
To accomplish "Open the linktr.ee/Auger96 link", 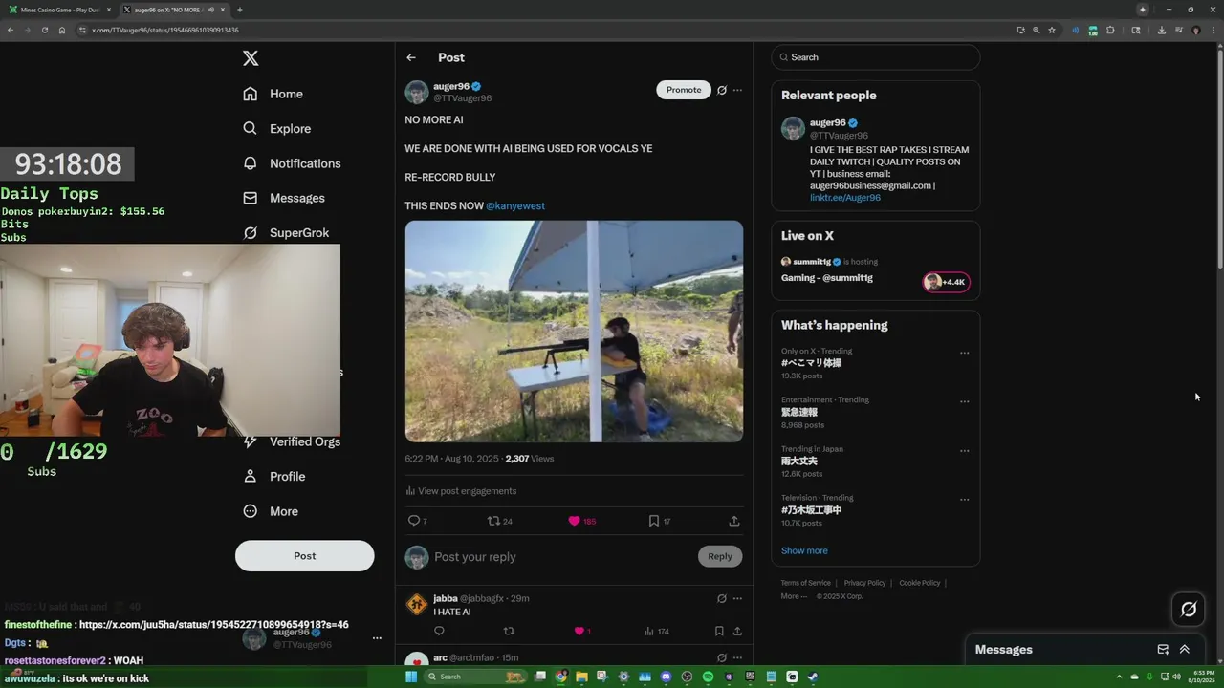I will coord(845,198).
